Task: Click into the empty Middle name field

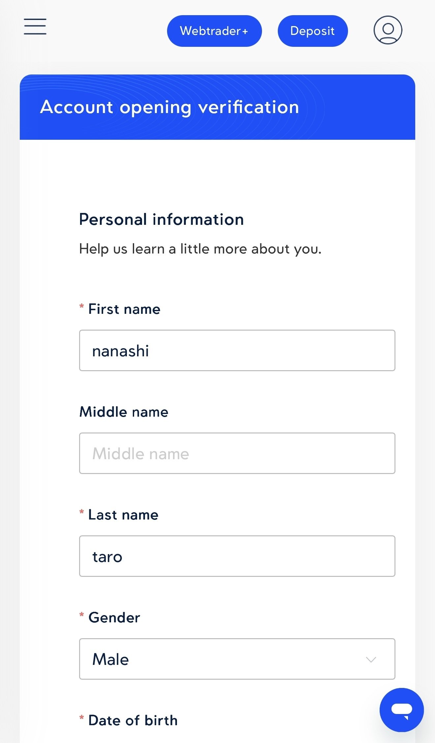Action: [x=237, y=453]
